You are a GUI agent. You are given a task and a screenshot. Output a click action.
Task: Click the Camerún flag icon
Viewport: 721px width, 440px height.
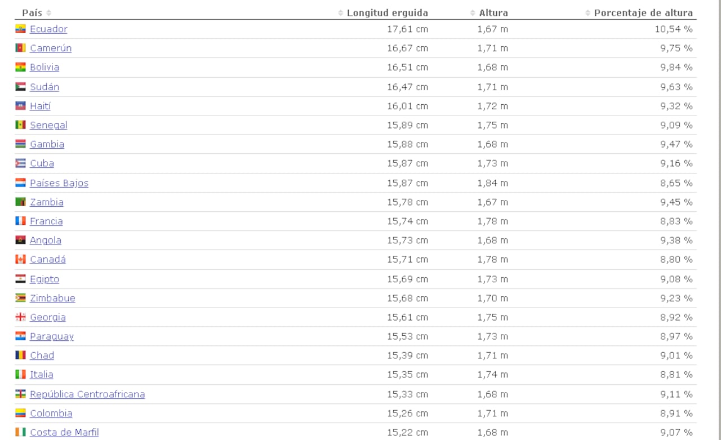20,48
